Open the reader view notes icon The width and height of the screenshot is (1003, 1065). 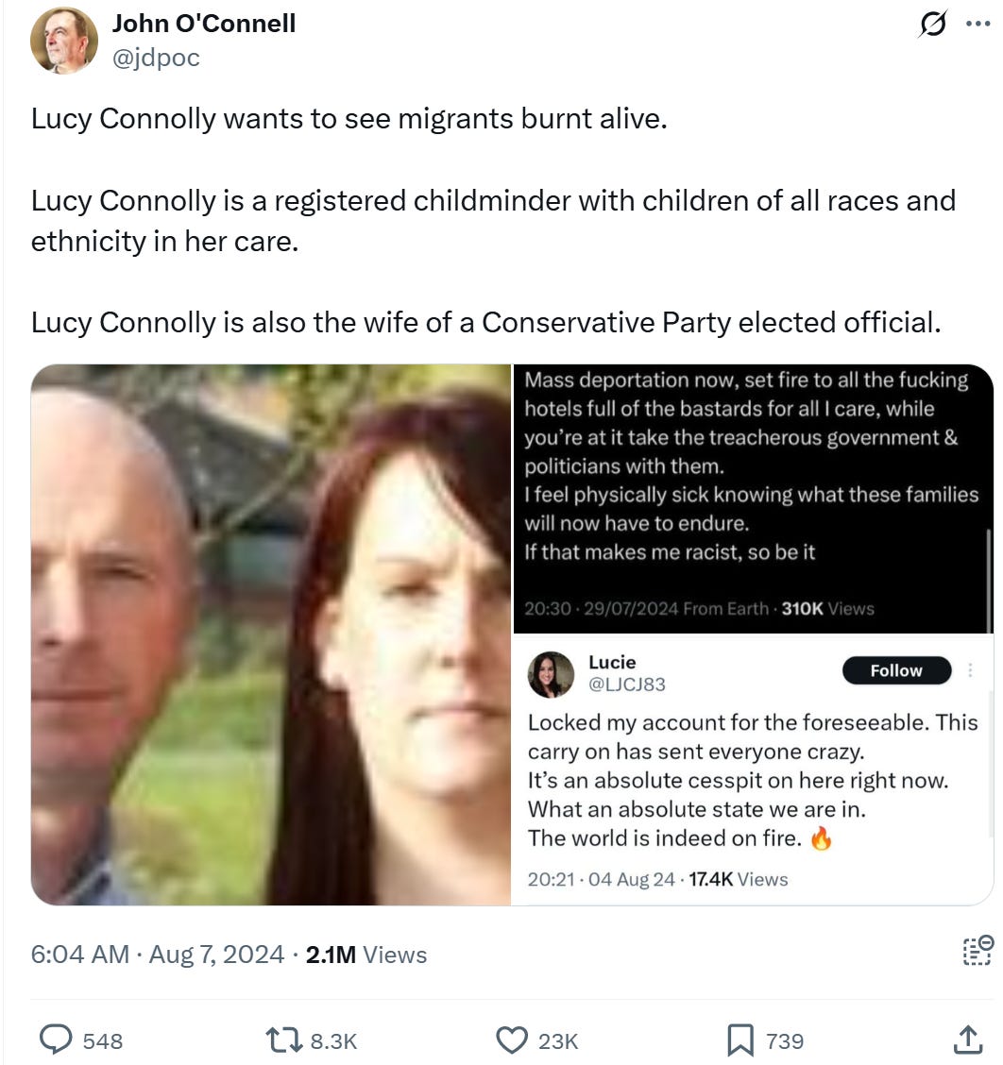978,950
